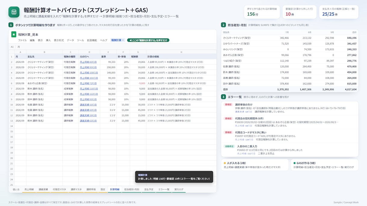The image size is (367, 206).
Task: Switch to the 設定 sheet tab
Action: coord(103,189)
